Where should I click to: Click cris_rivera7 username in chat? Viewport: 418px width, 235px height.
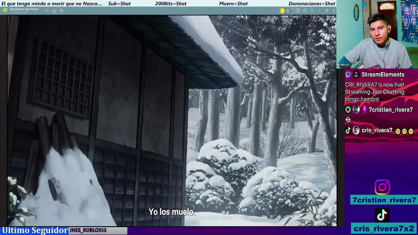coord(377,130)
